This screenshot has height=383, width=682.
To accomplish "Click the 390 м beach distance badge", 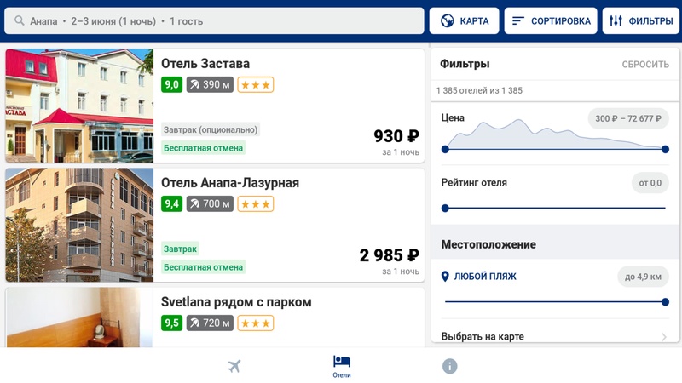I will 210,84.
